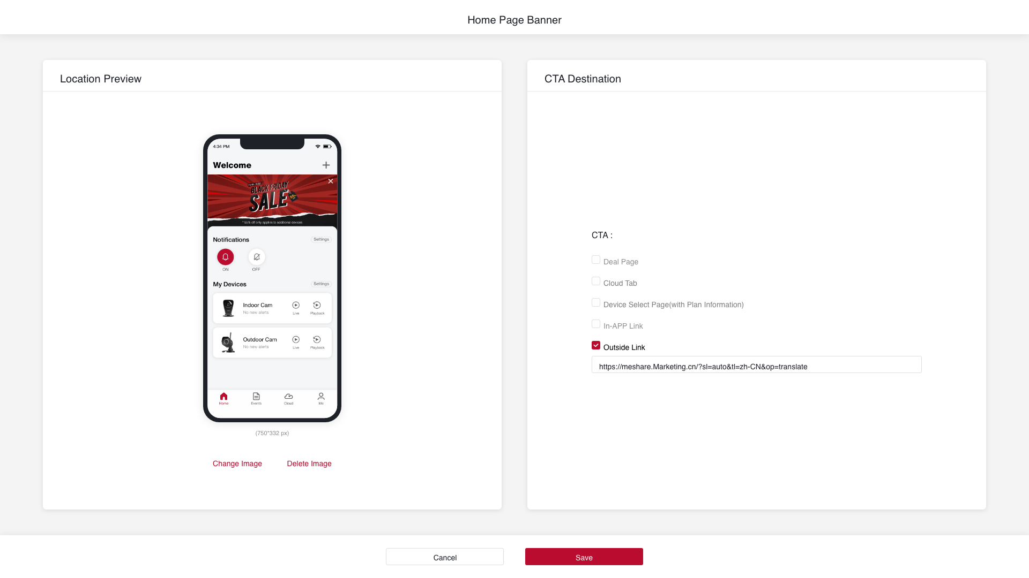Click the close X icon on banner
This screenshot has width=1029, height=578.
click(x=331, y=181)
